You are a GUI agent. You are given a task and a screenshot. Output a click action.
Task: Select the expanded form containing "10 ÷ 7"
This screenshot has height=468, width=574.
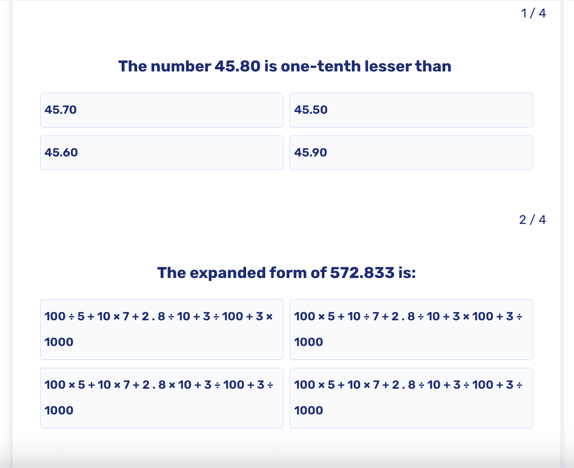pyautogui.click(x=411, y=329)
